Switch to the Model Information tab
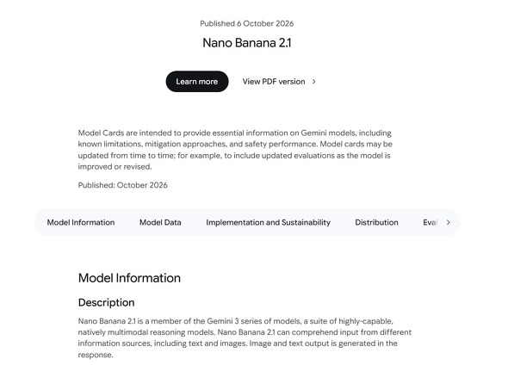 click(81, 222)
